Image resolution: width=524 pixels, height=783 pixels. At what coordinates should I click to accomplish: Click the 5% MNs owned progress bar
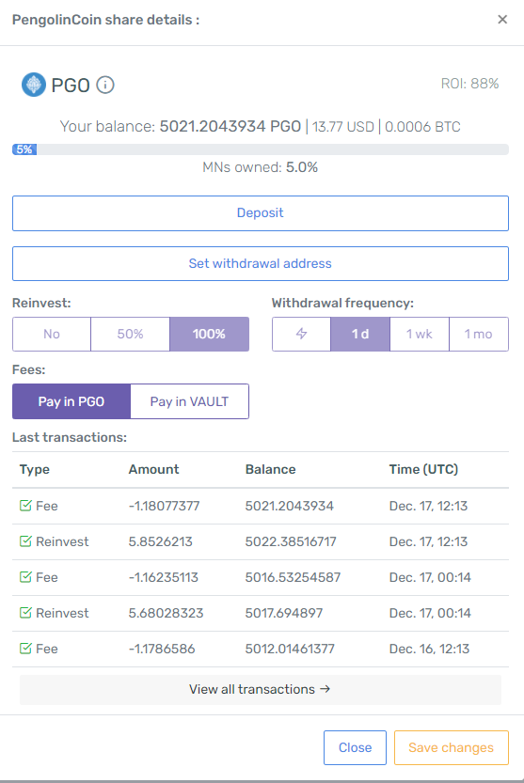pyautogui.click(x=261, y=149)
